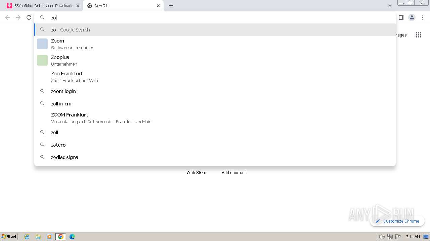
Task: Open the tab search dropdown arrow
Action: click(390, 6)
